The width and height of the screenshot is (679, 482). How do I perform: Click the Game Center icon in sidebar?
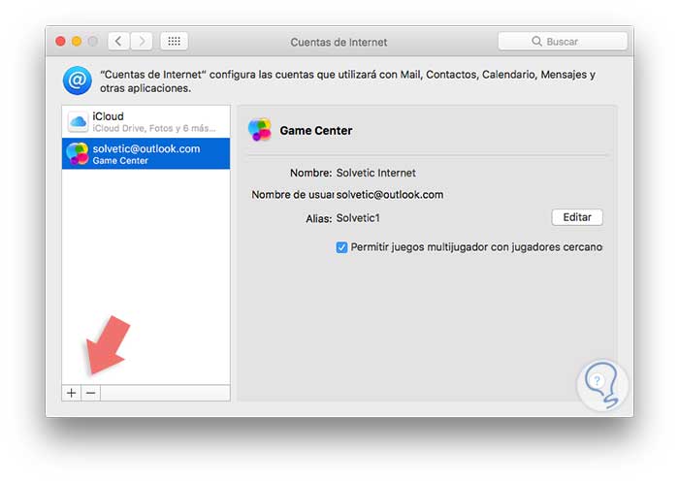78,153
